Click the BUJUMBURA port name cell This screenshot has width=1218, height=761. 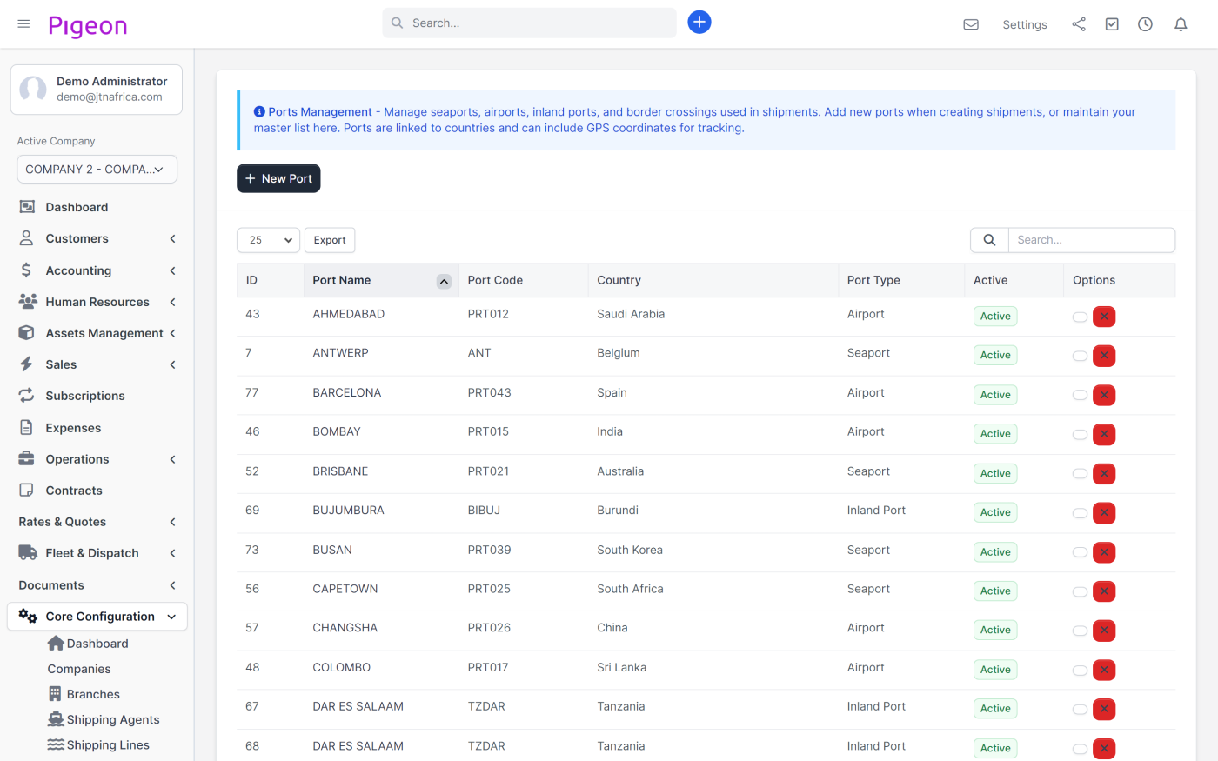tap(348, 511)
